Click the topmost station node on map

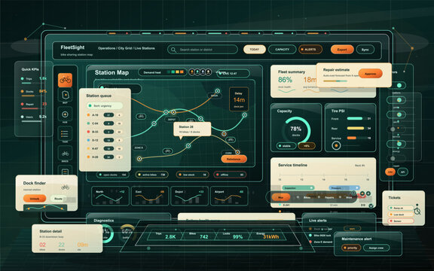[218, 90]
